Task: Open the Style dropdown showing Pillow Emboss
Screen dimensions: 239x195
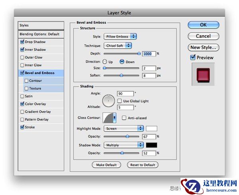Action: 120,36
